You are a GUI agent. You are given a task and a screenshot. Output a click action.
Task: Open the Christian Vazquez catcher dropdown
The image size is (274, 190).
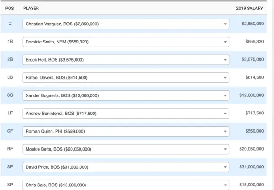coord(126,24)
